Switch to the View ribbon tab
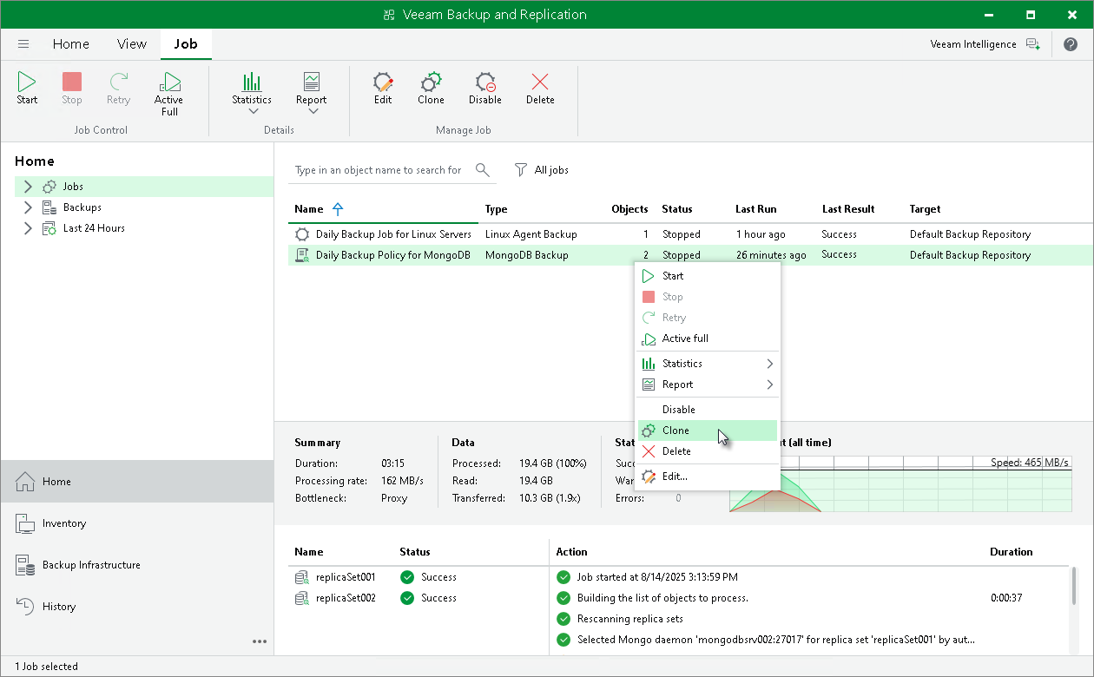The height and width of the screenshot is (677, 1094). tap(131, 43)
